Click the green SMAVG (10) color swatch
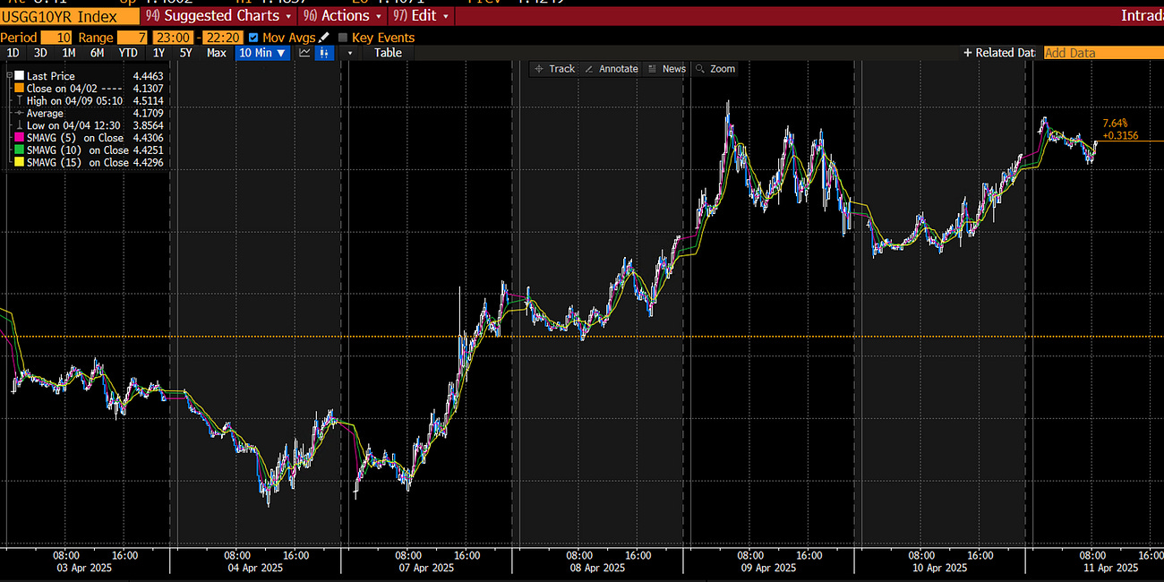The height and width of the screenshot is (582, 1164). (x=19, y=150)
